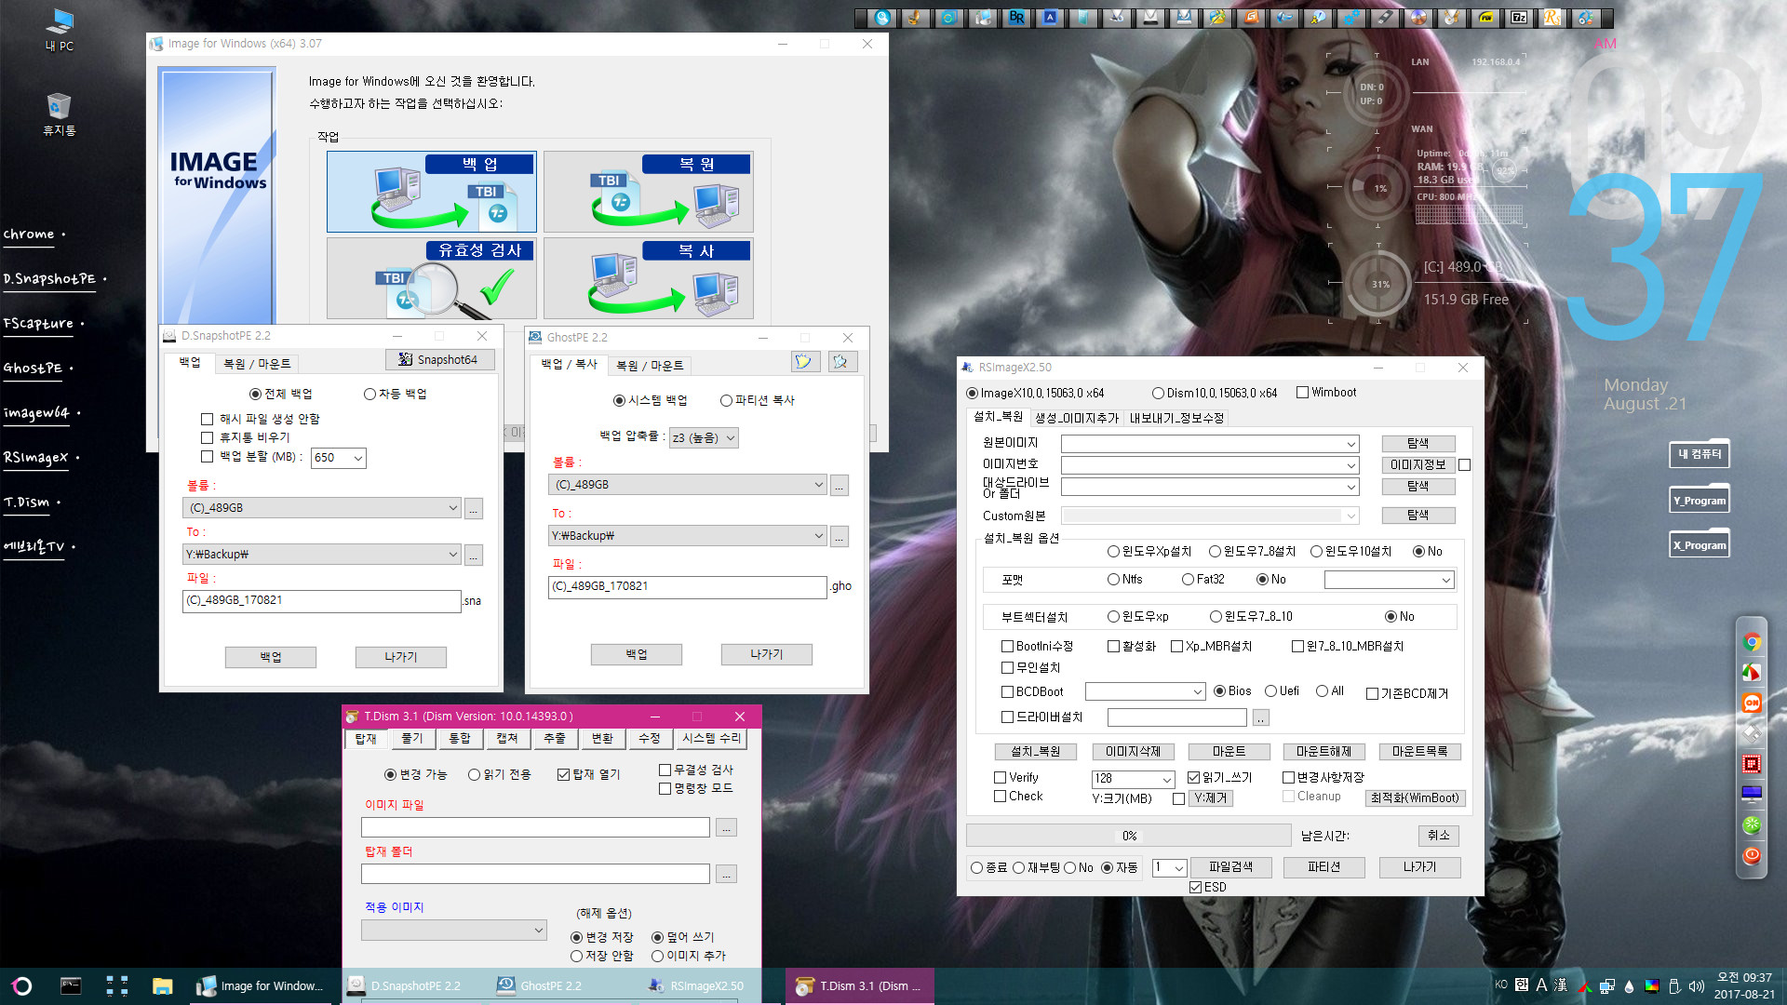The height and width of the screenshot is (1005, 1787).
Task: Click the red power button in the dock
Action: point(1752,856)
